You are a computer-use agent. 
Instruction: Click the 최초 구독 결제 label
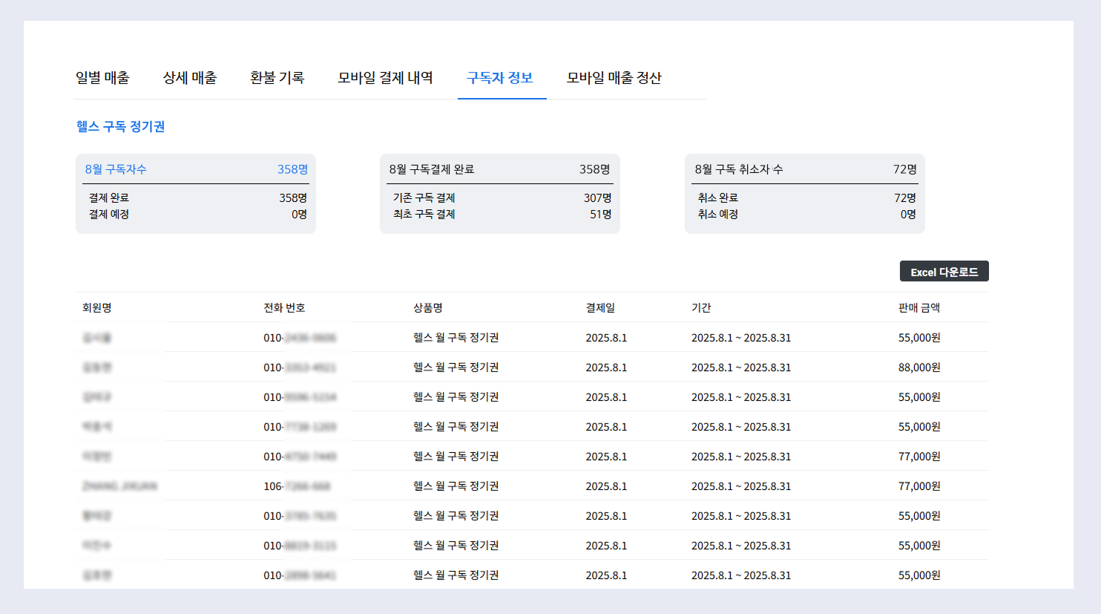tap(424, 214)
